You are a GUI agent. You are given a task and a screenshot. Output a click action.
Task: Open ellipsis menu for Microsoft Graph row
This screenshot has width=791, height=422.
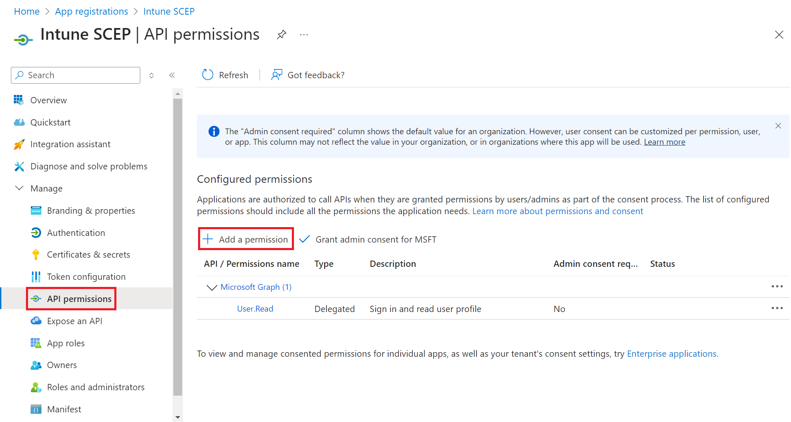[x=777, y=286]
